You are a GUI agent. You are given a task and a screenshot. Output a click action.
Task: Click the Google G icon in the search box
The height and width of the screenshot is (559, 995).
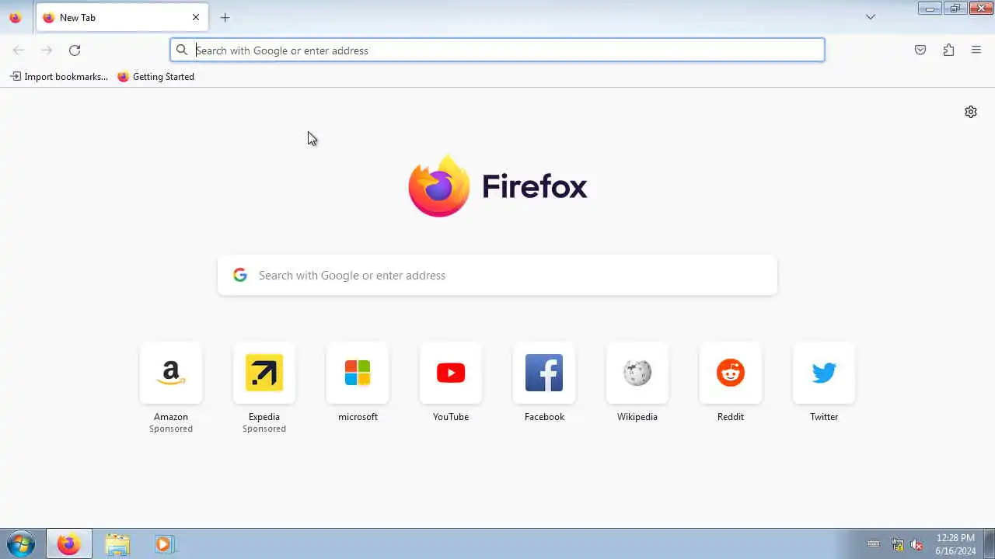pyautogui.click(x=240, y=275)
